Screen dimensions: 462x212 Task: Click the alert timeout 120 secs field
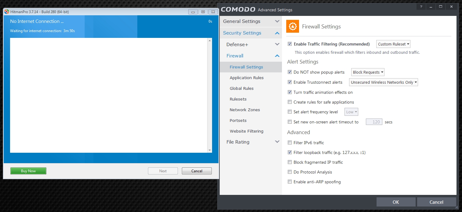[x=374, y=122]
